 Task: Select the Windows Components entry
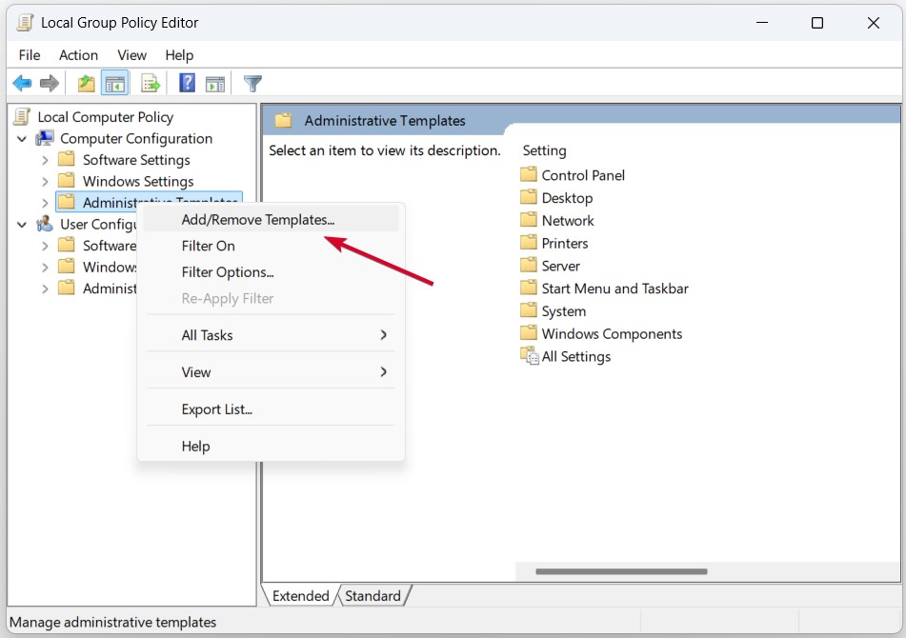pos(612,333)
